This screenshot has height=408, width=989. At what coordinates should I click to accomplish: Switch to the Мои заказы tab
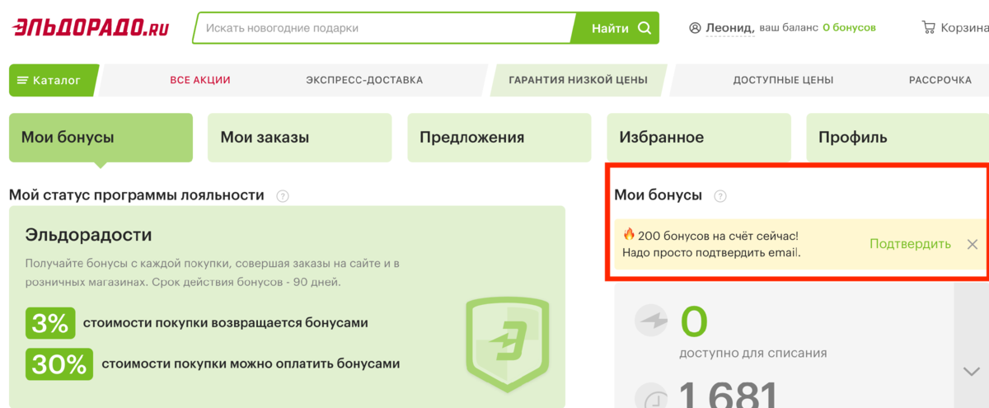tap(300, 138)
